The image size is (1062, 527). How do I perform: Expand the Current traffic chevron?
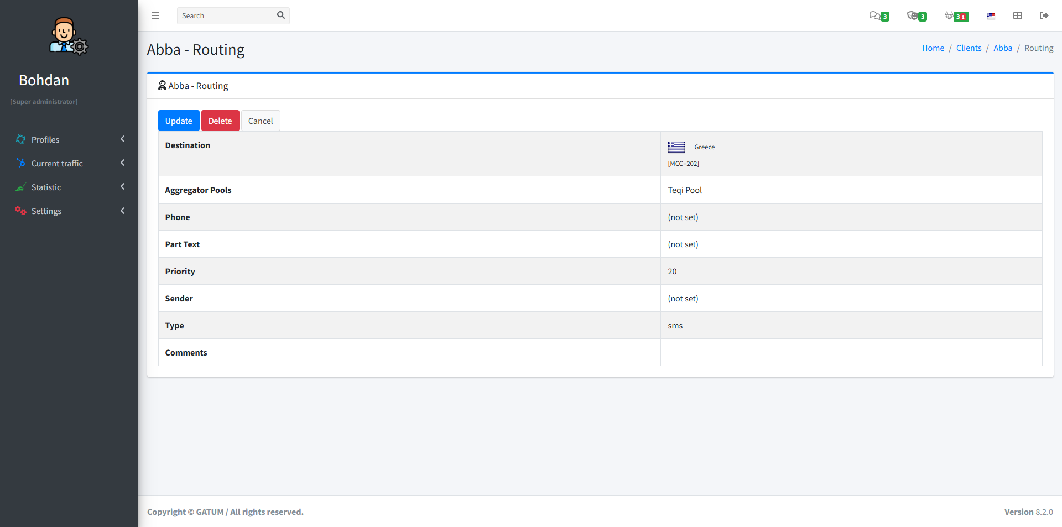pos(123,163)
